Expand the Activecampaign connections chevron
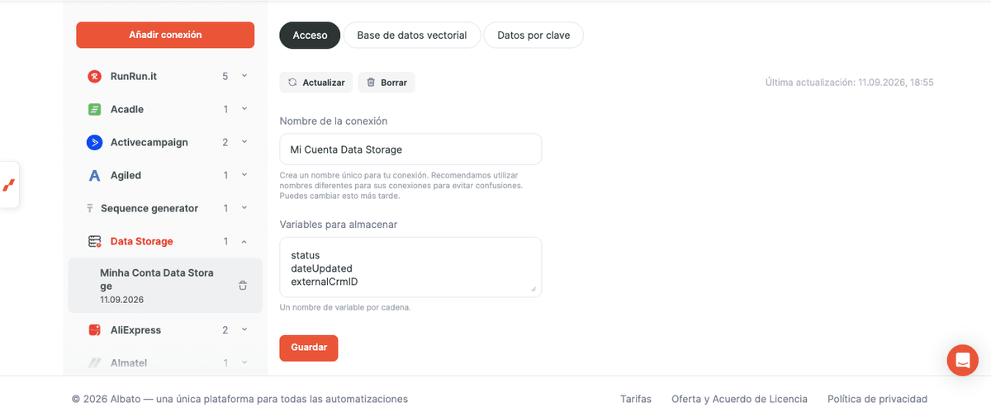Viewport: 991px width, 417px height. point(244,142)
